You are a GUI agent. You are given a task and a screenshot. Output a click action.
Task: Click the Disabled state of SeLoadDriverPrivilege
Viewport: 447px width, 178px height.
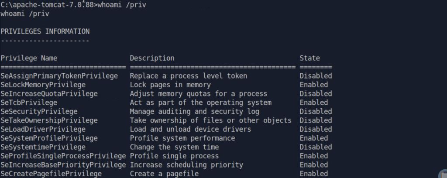[316, 129]
